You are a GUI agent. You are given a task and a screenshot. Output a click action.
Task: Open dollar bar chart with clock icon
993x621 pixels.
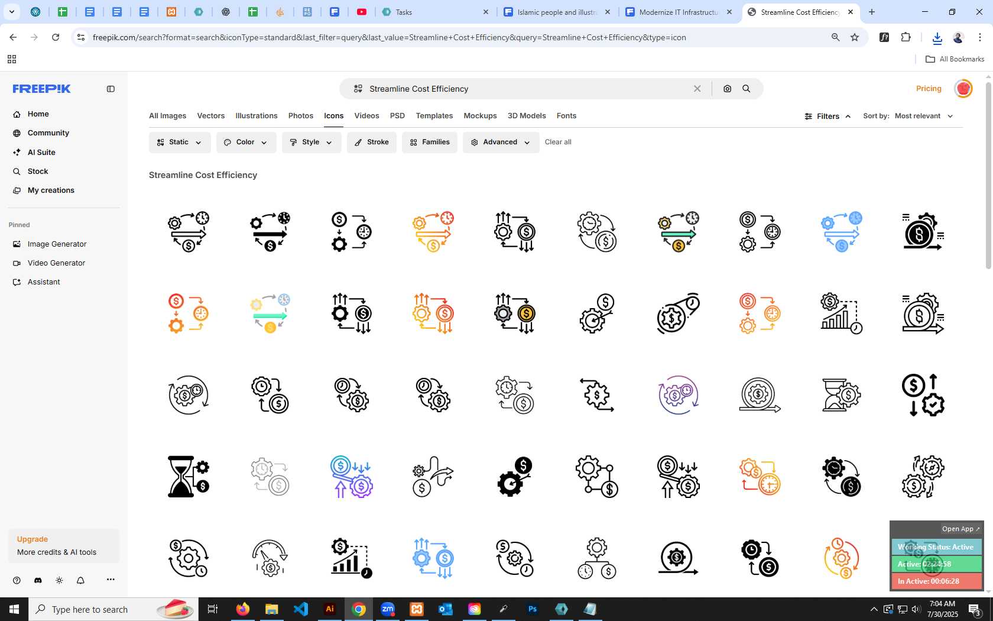[x=842, y=313]
